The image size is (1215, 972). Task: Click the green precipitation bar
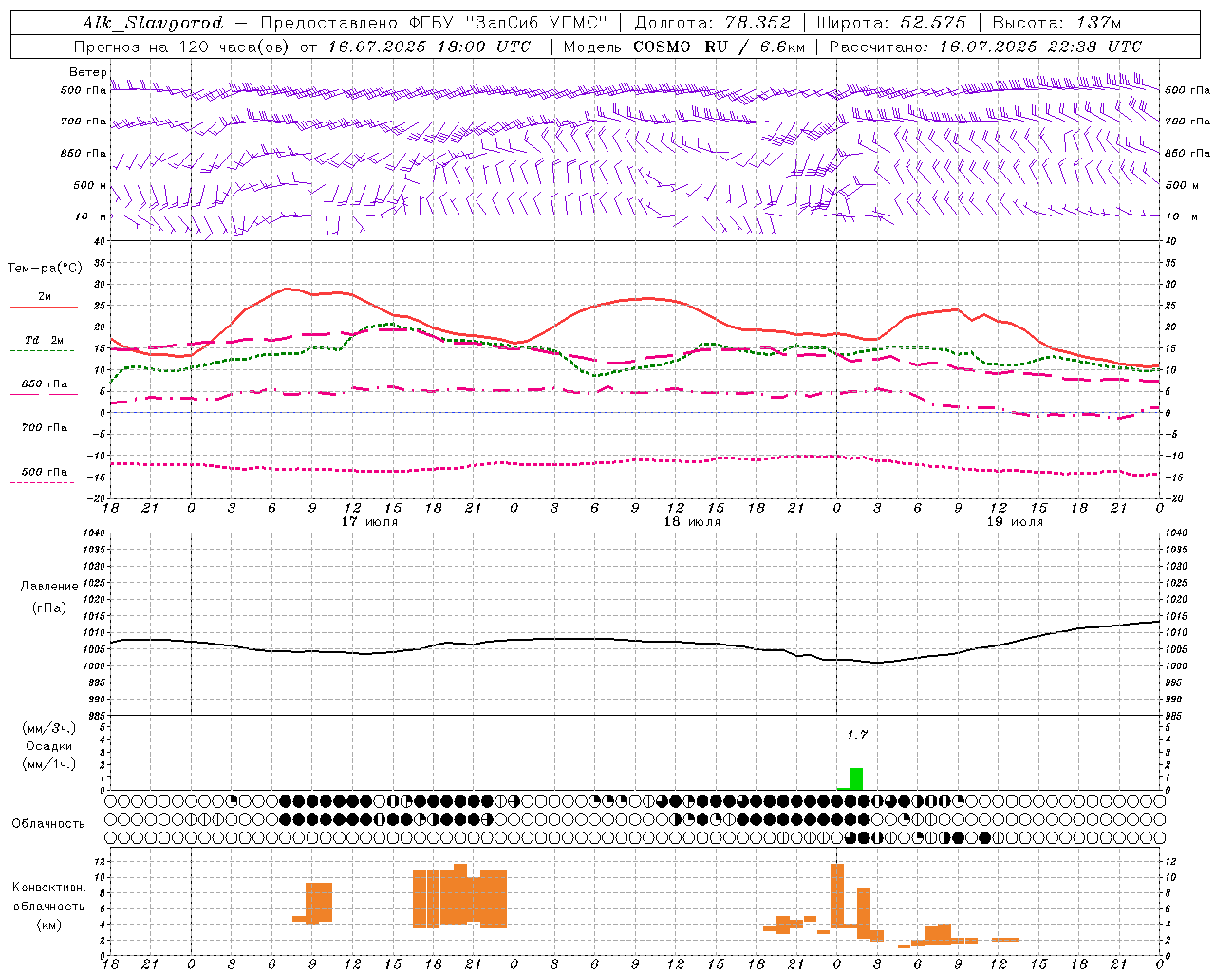(x=856, y=778)
